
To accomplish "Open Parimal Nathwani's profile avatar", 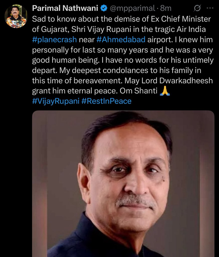I will pos(16,16).
